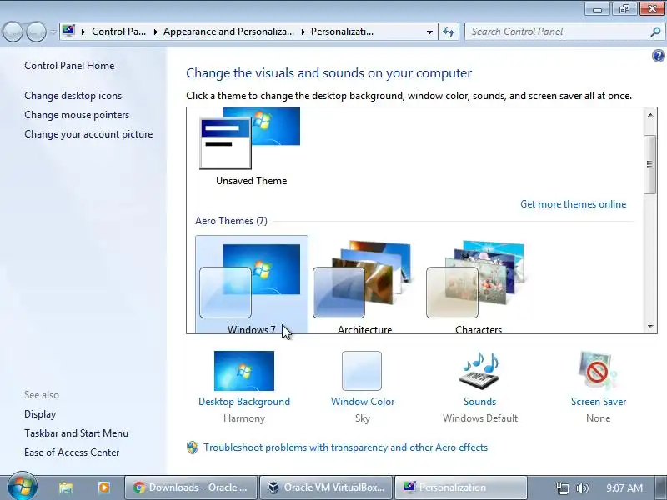Open the Screen Saver text link

(x=599, y=402)
